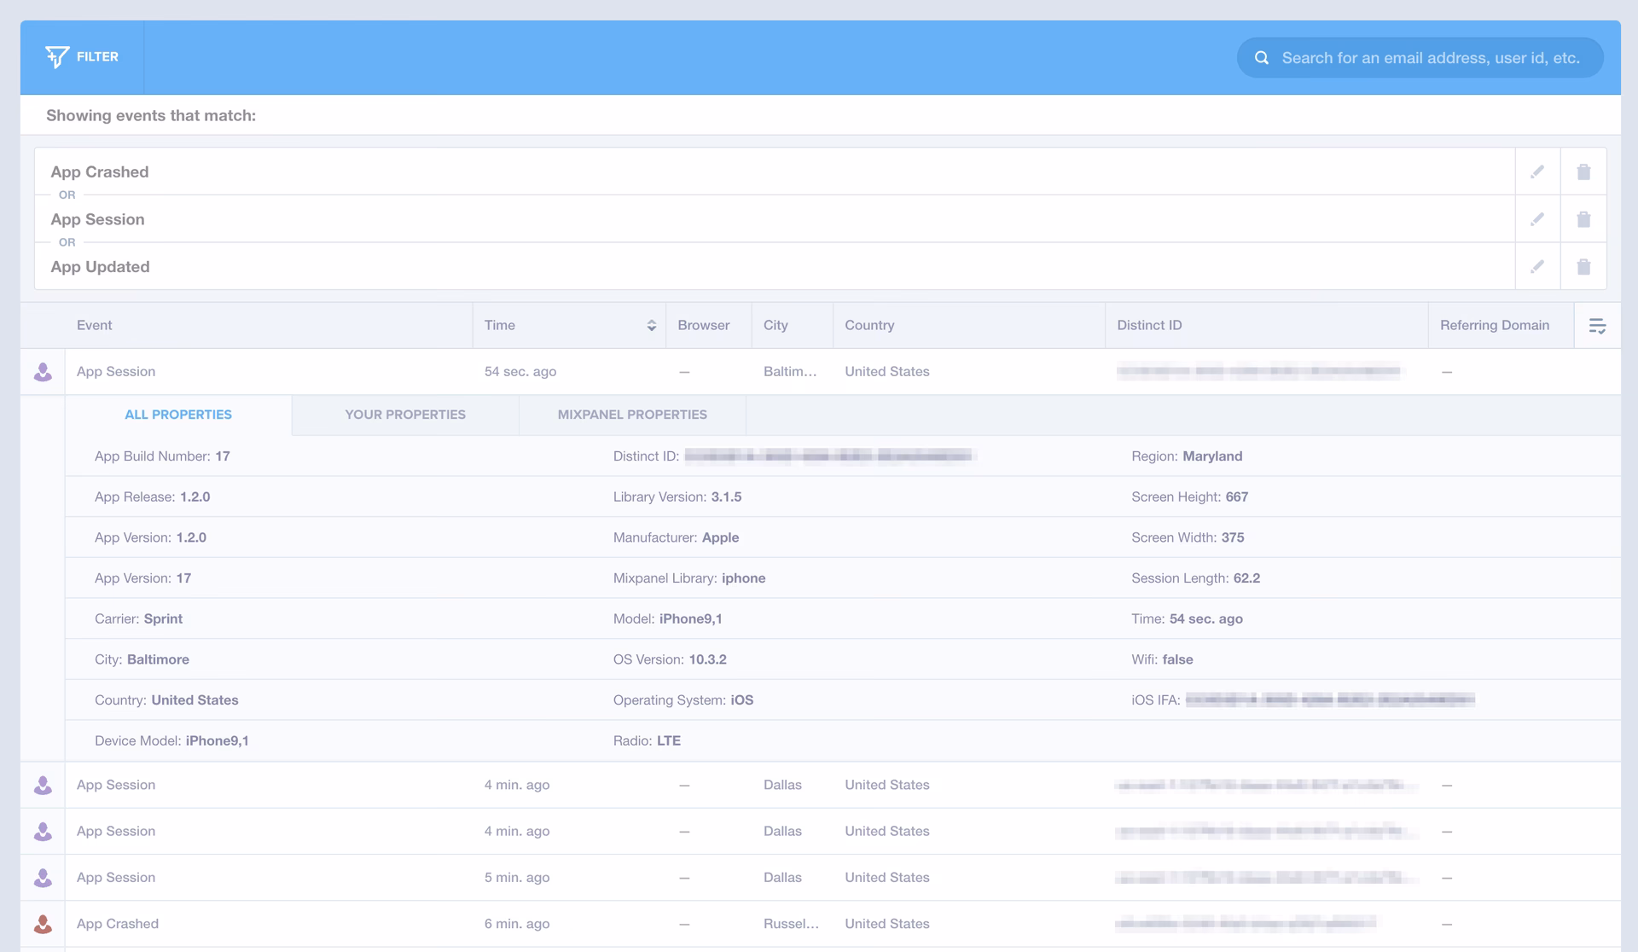
Task: Open the column chooser icon
Action: [1597, 326]
